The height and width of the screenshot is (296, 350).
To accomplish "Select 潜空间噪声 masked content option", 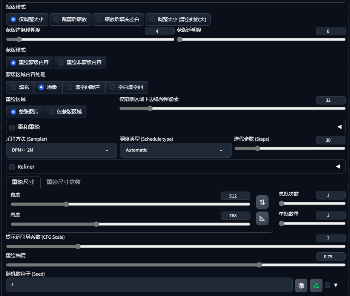I will click(x=83, y=87).
